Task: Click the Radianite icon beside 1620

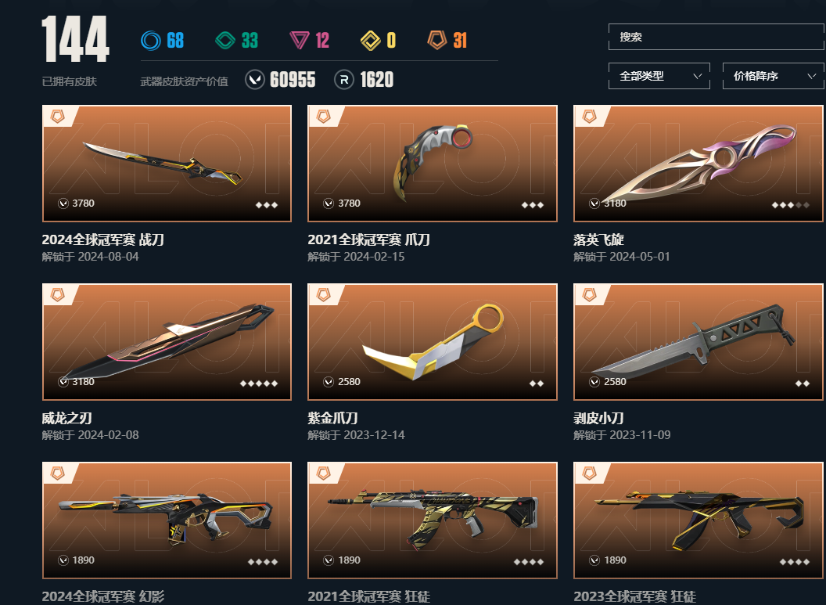Action: coord(344,80)
